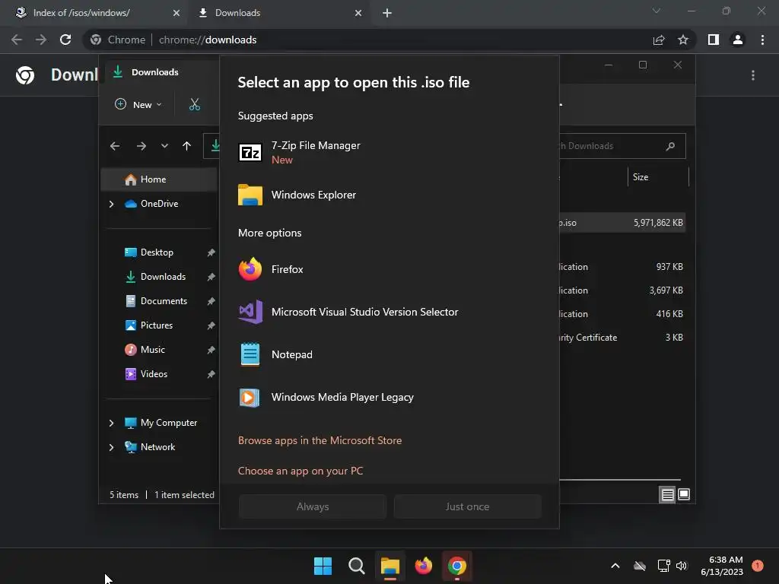Reload the Chrome page
This screenshot has height=584, width=779.
(x=65, y=40)
